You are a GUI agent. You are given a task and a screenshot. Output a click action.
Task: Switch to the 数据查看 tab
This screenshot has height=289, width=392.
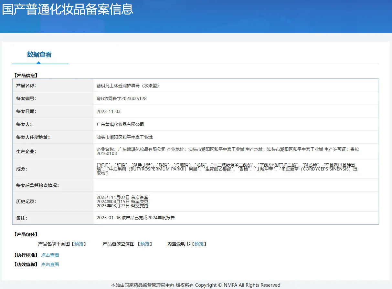39,55
